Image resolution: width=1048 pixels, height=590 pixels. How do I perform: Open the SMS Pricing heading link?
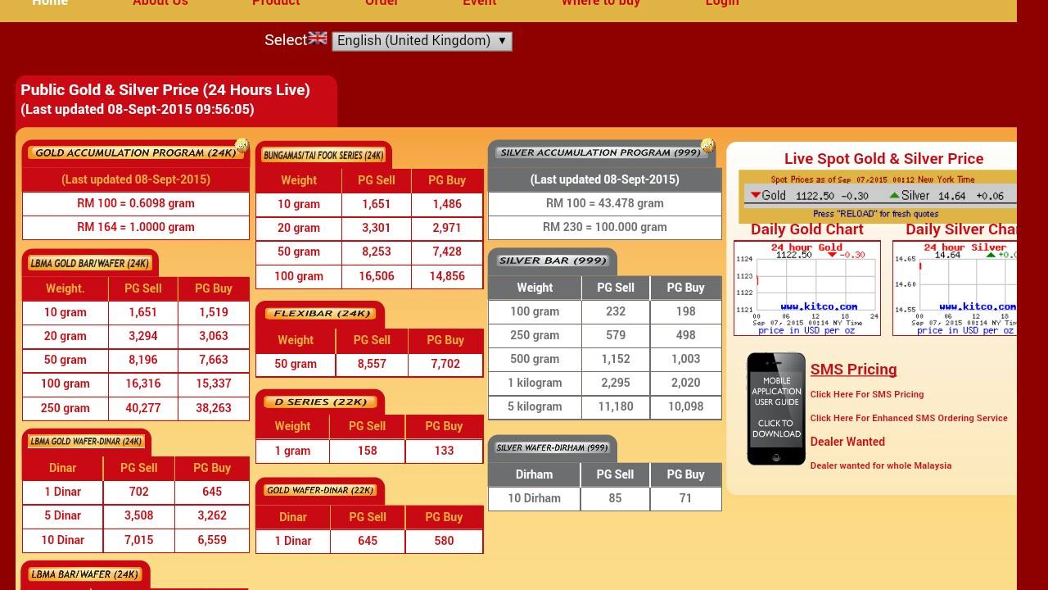pos(853,370)
